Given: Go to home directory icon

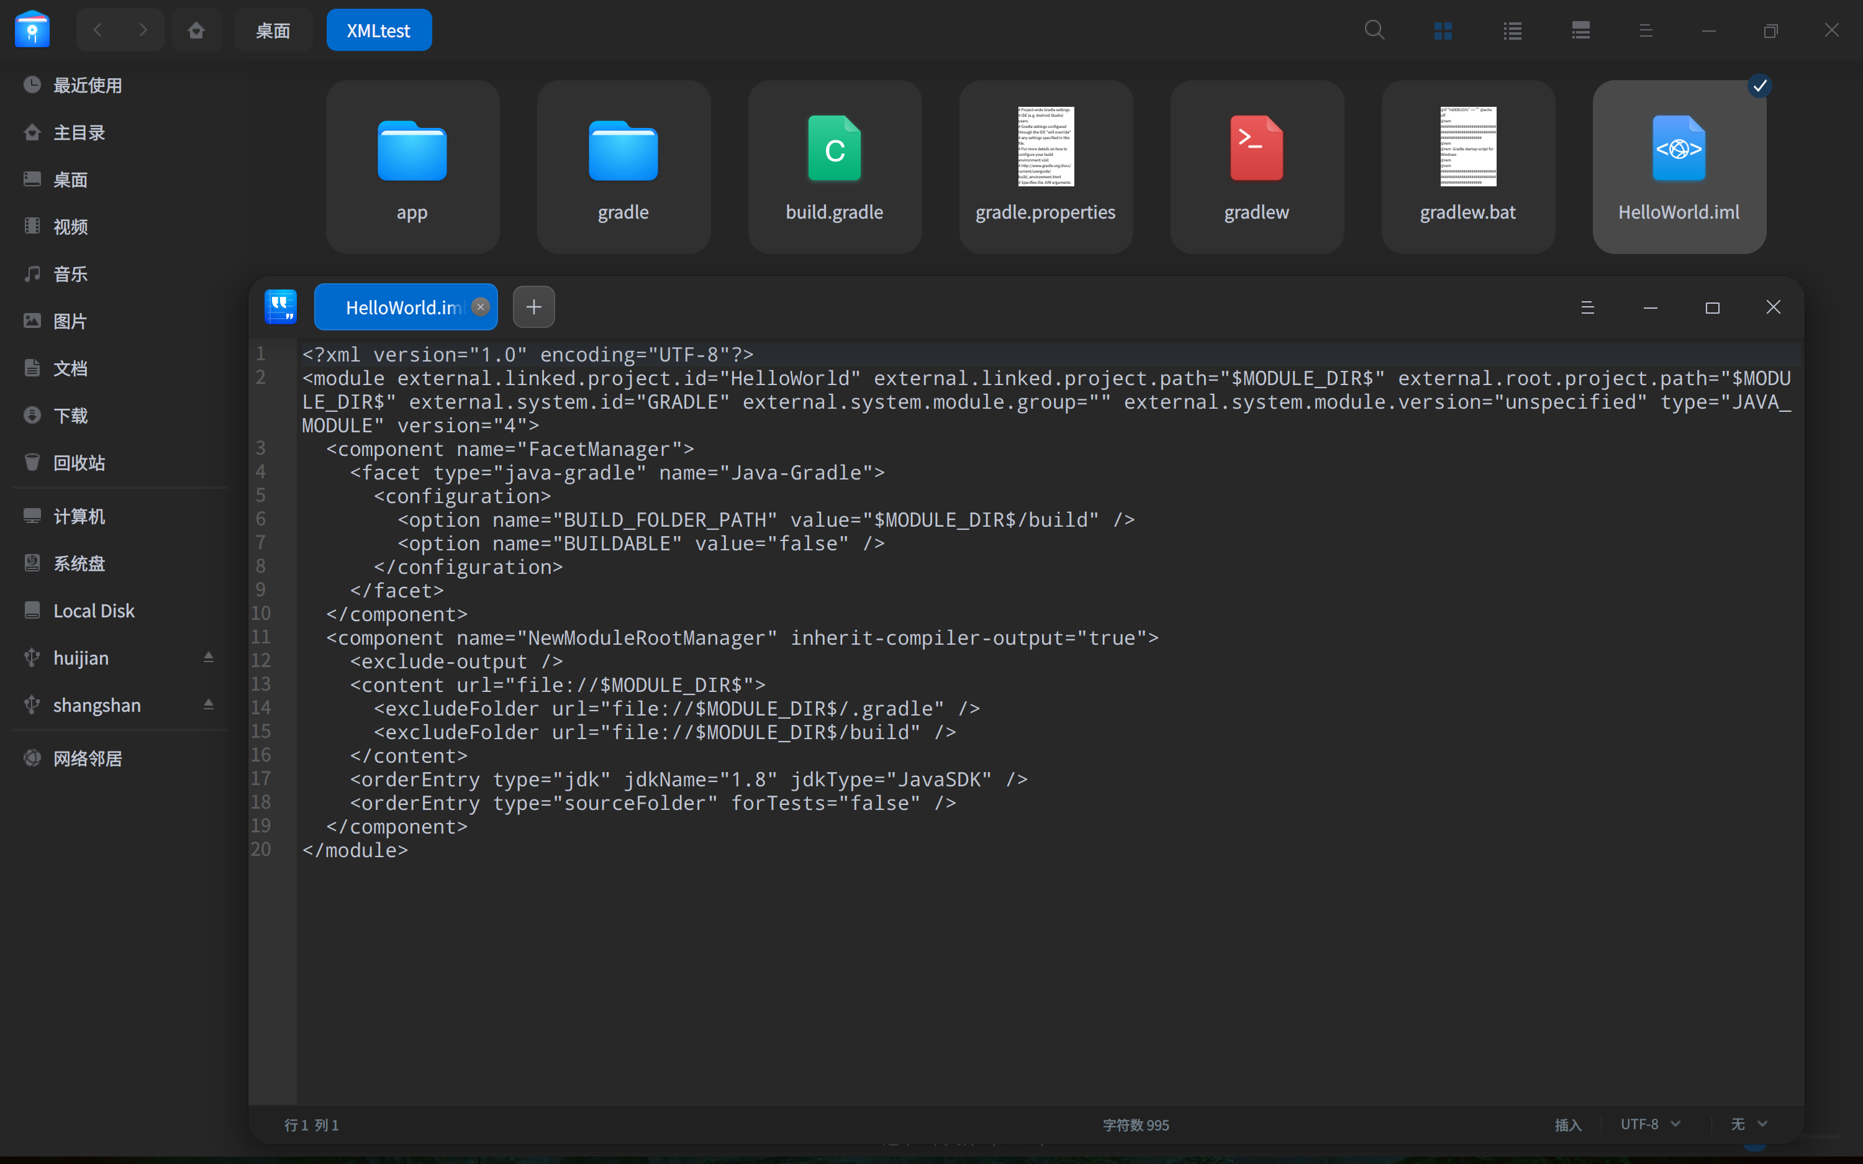Looking at the screenshot, I should (x=196, y=31).
